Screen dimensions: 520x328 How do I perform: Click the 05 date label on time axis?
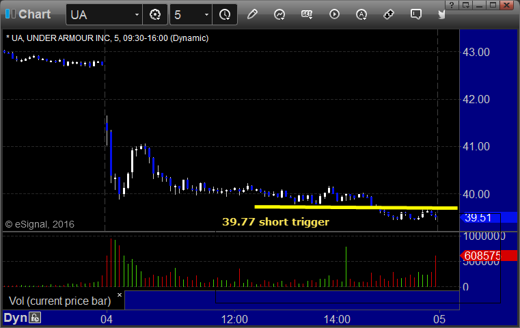439,319
